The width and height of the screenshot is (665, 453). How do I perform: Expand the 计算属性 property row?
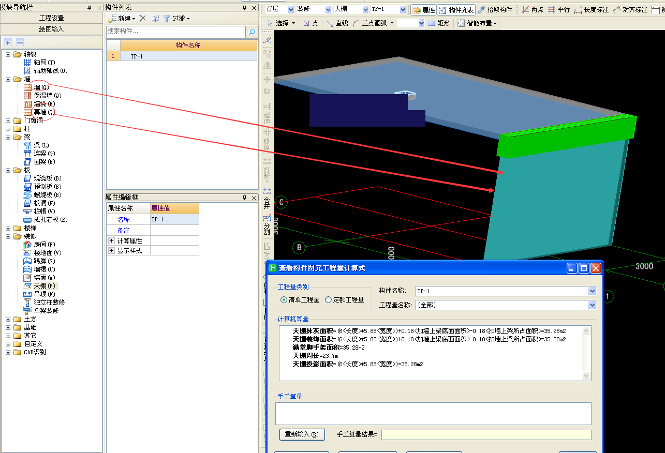point(111,240)
